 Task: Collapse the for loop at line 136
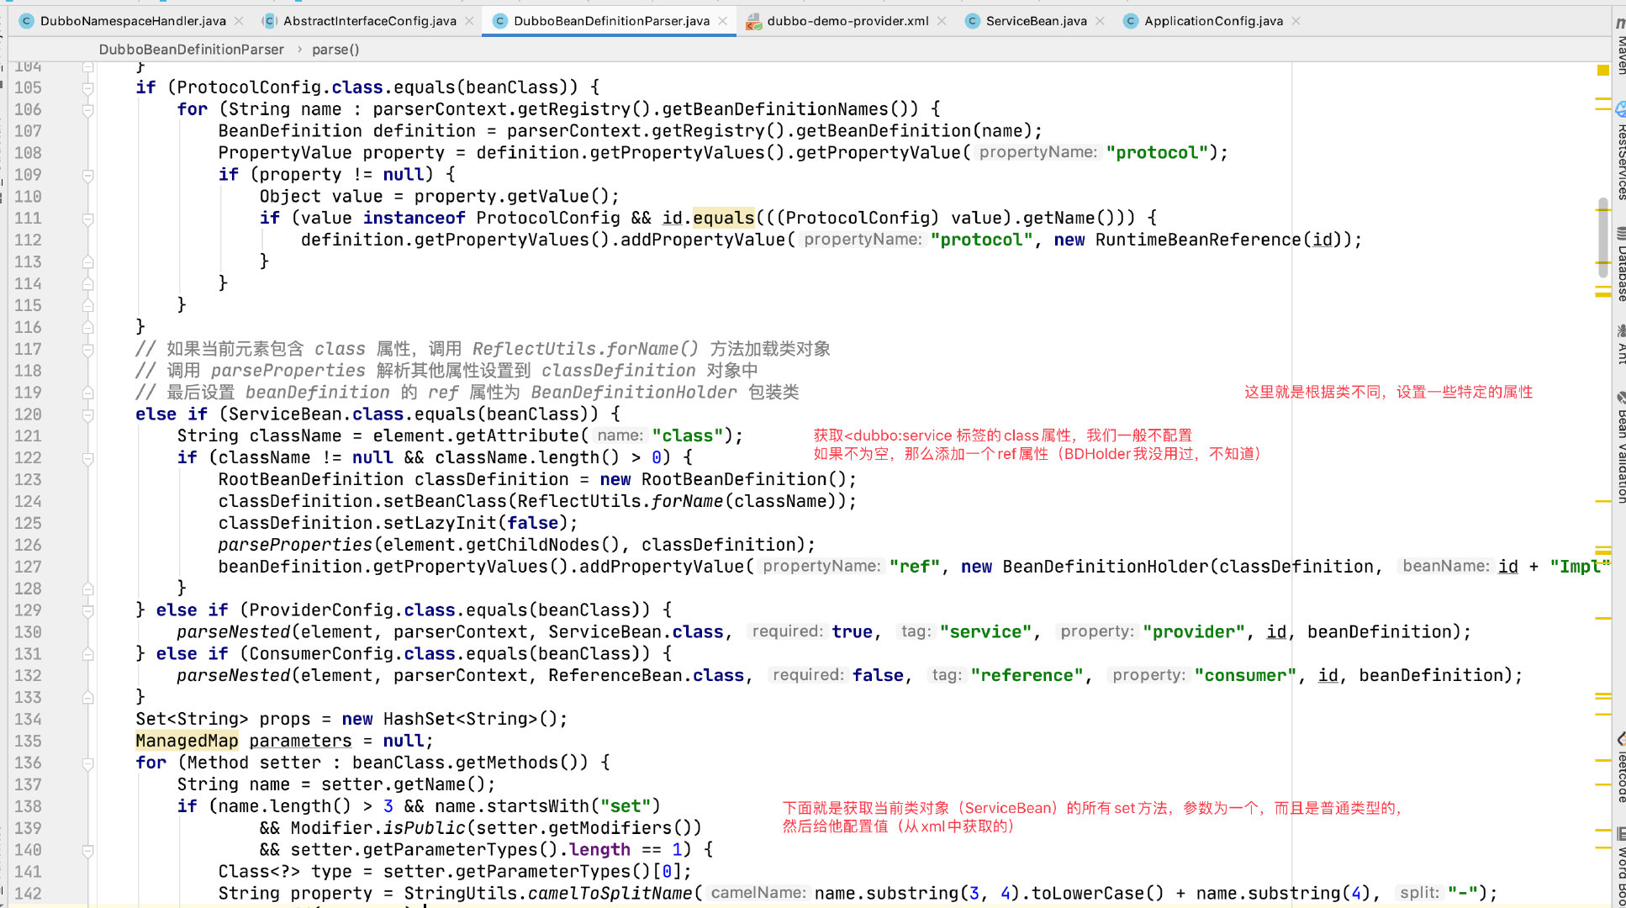[88, 763]
